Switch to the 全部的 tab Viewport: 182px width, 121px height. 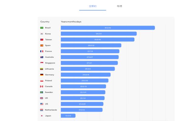[93, 6]
